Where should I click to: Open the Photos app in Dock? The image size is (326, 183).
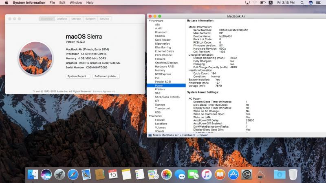(166, 174)
